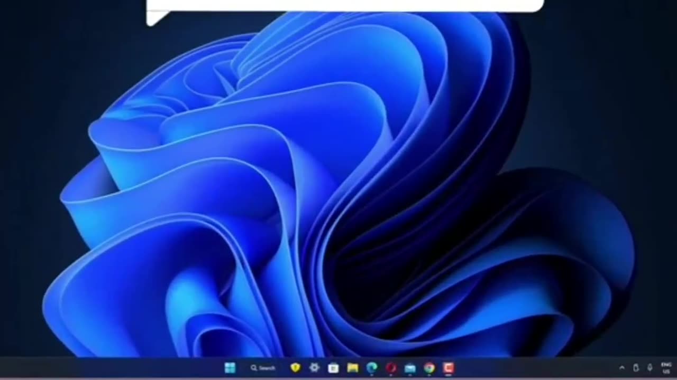Open Settings gear in taskbar
Viewport: 677px width, 380px height.
click(x=314, y=368)
